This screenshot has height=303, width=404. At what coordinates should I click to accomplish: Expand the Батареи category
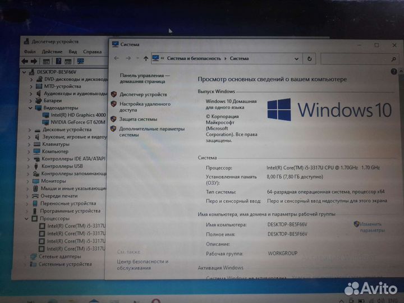30,101
